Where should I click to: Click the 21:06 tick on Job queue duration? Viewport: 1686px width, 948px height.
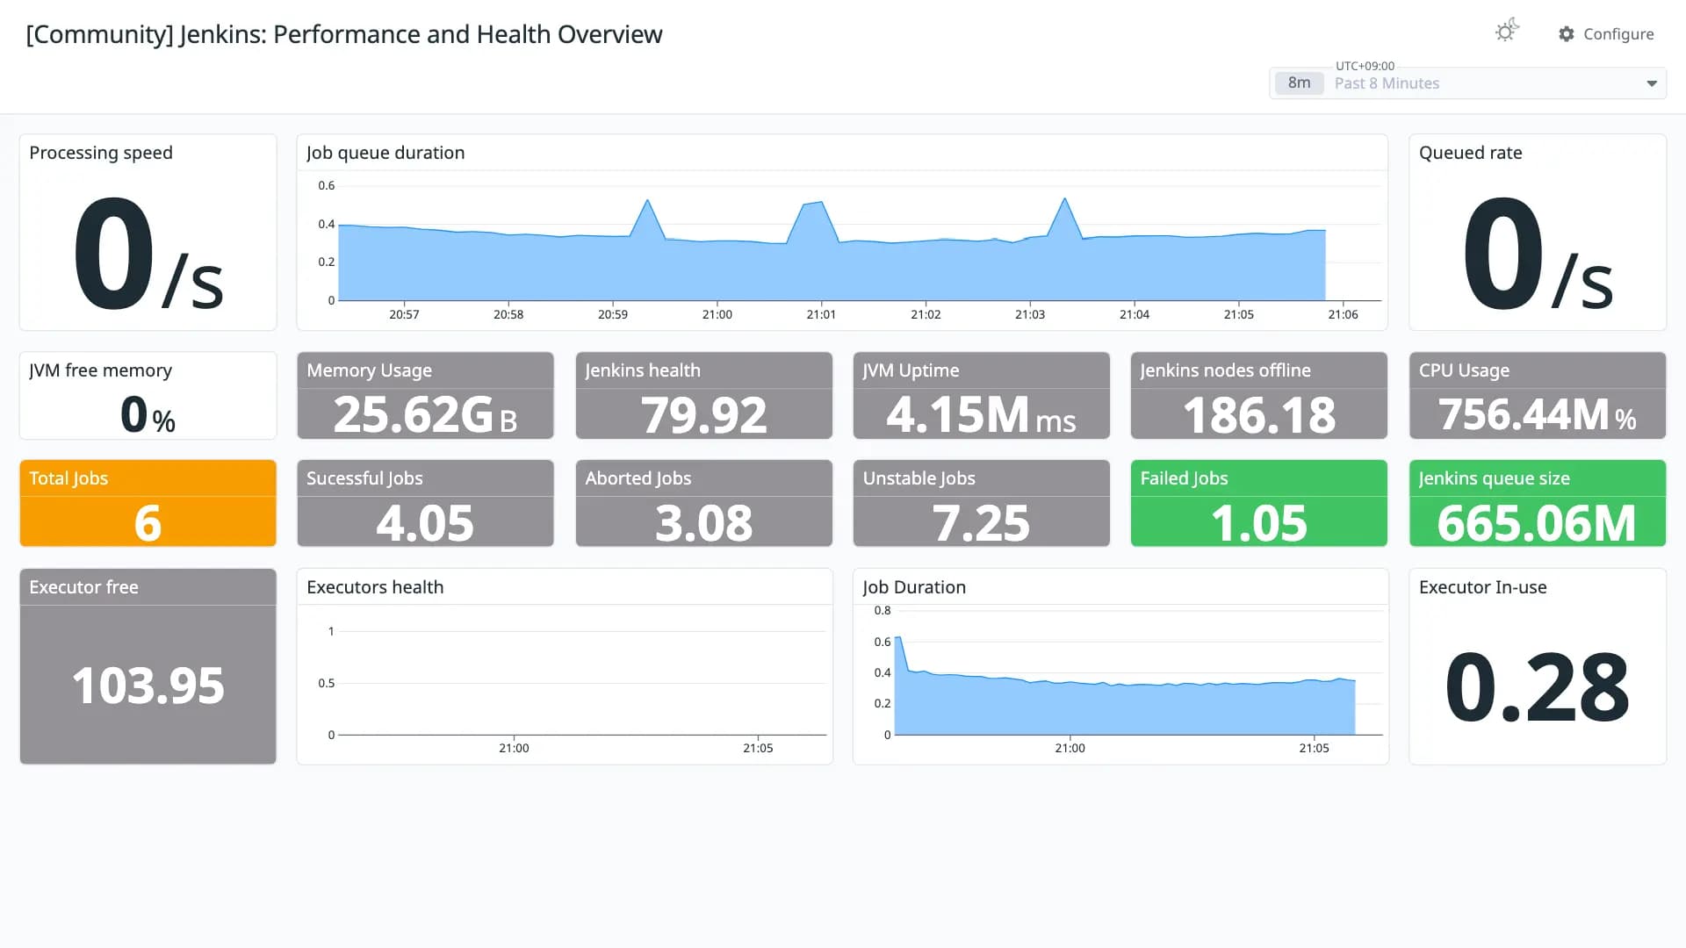coord(1343,314)
